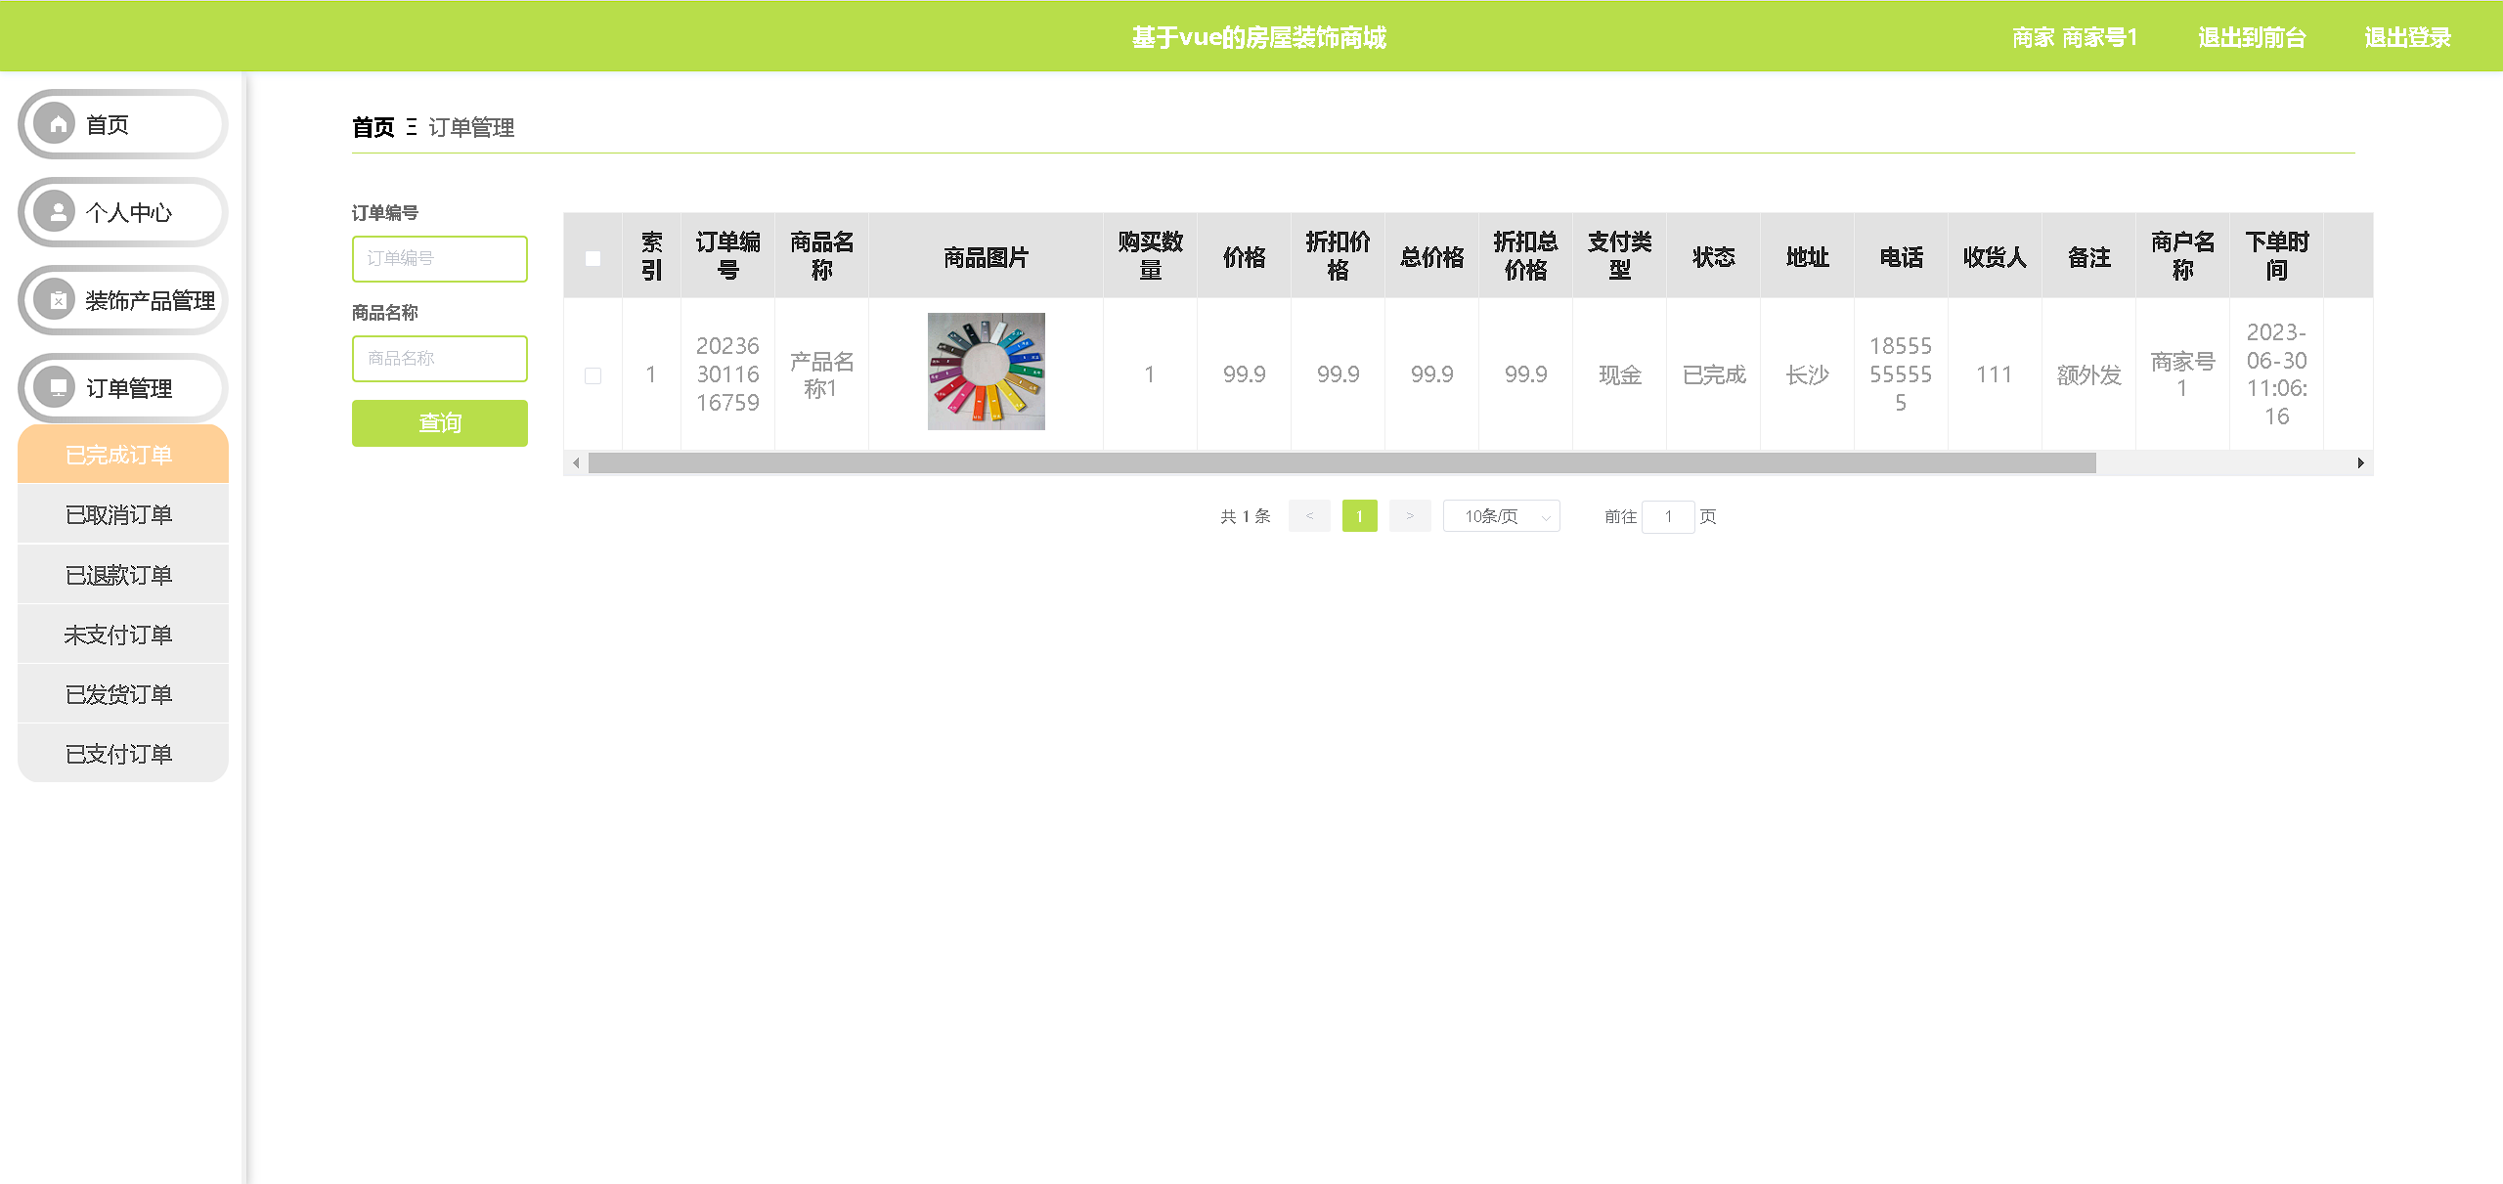This screenshot has height=1184, width=2503.
Task: Open the 10条/页 page size dropdown
Action: coord(1502,516)
